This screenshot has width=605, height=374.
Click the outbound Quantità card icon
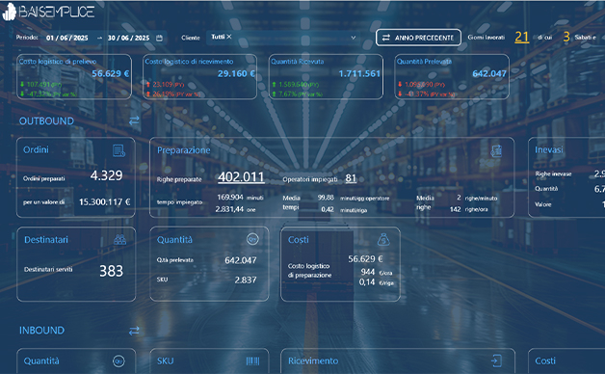(x=252, y=239)
